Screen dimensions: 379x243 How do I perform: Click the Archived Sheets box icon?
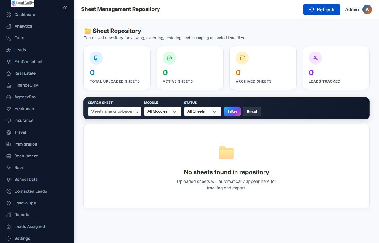pos(242,58)
